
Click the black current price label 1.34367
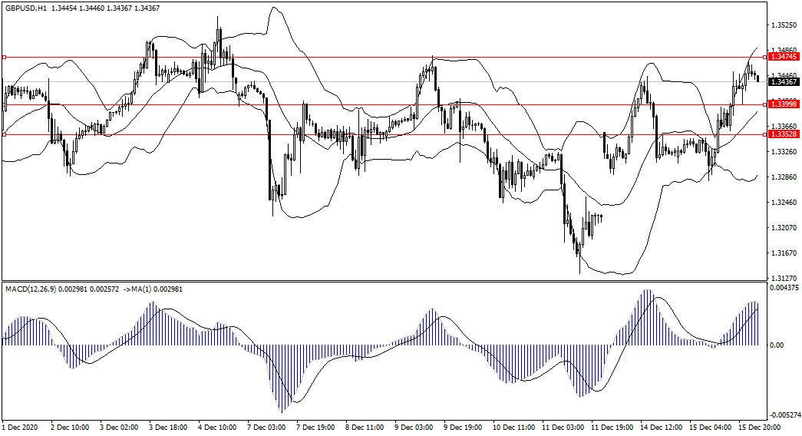point(784,81)
